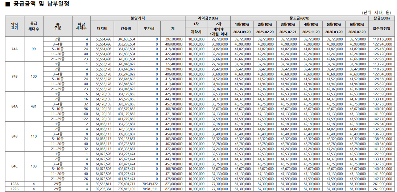Viewport: 397px width, 192px height.
Task: Click household count 96 in 84A rows
Action: tap(86, 109)
